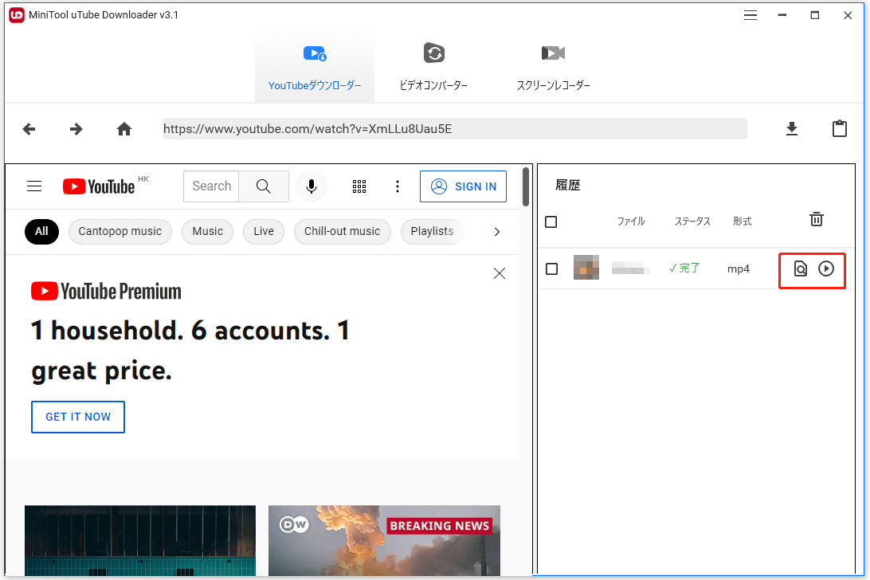Open the MiniTool hamburger menu in title bar
Image resolution: width=870 pixels, height=580 pixels.
750,16
